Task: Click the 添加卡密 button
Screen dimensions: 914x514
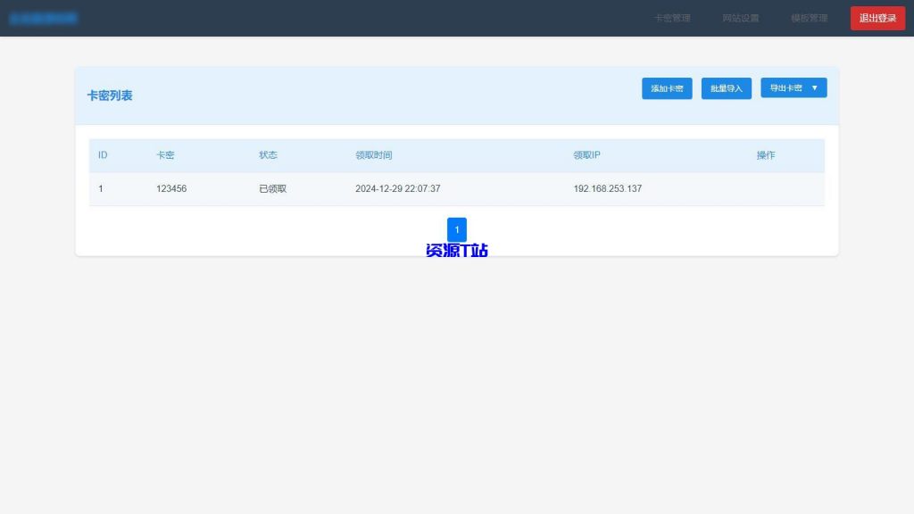Action: tap(667, 87)
